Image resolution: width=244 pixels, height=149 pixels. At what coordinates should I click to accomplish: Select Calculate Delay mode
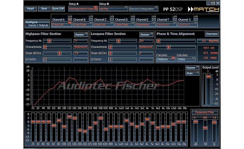(x=186, y=59)
